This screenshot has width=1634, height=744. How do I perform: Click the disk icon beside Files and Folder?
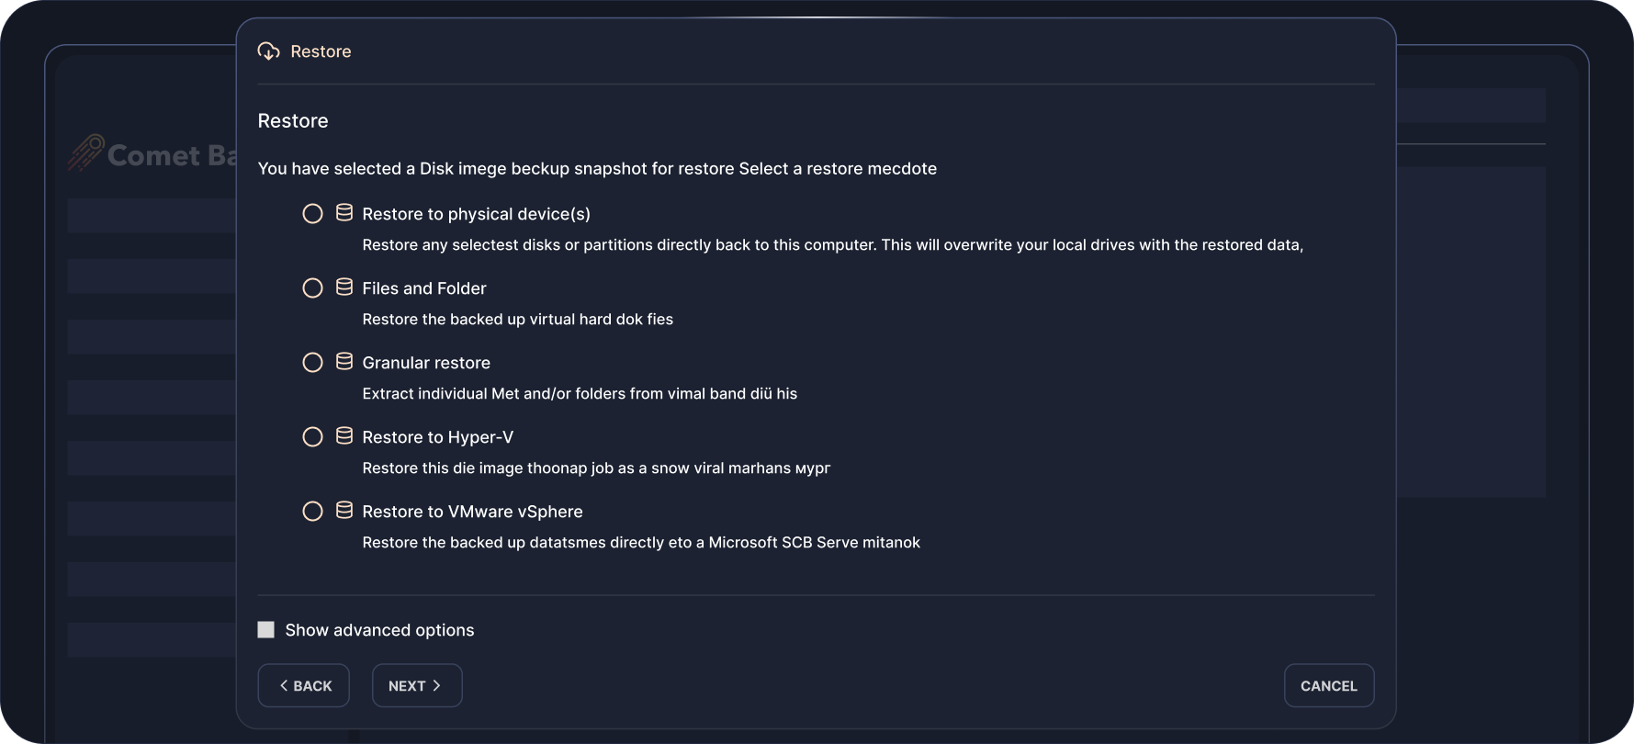[x=344, y=287]
